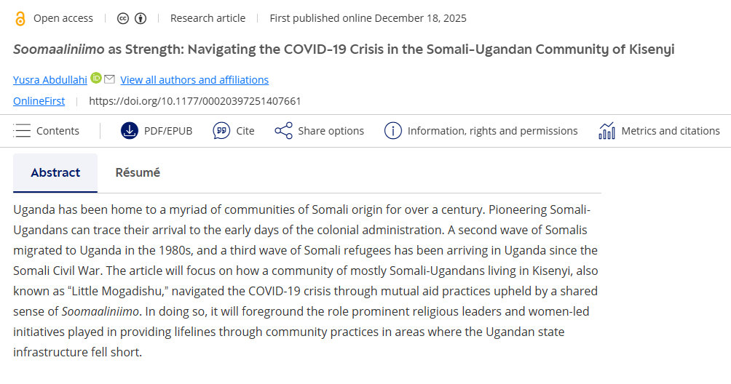Viewport: 731px width, 384px height.
Task: Click the article DOI URL text
Action: (x=194, y=101)
